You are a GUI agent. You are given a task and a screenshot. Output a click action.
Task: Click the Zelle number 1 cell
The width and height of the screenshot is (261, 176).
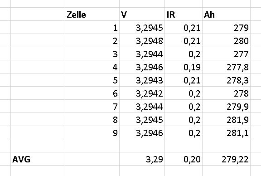92,27
